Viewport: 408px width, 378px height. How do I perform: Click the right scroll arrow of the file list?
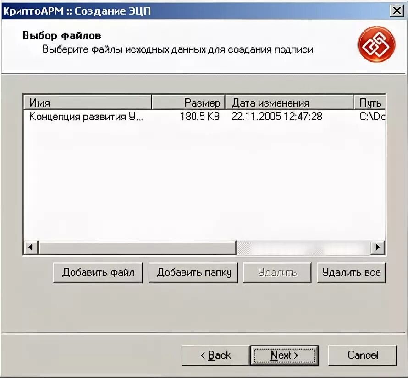(377, 247)
